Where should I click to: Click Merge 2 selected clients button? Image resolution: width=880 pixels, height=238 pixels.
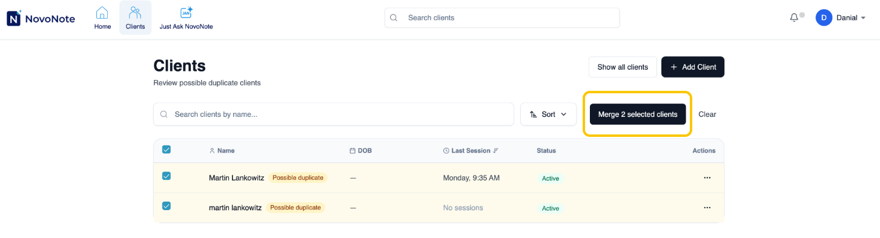638,114
